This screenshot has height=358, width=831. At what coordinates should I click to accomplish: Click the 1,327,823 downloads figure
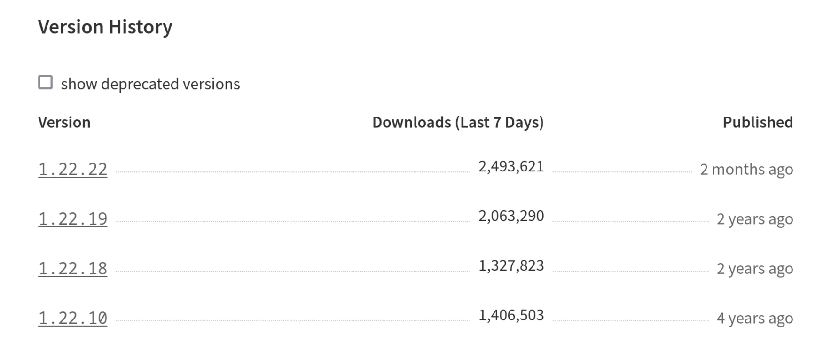pos(511,265)
